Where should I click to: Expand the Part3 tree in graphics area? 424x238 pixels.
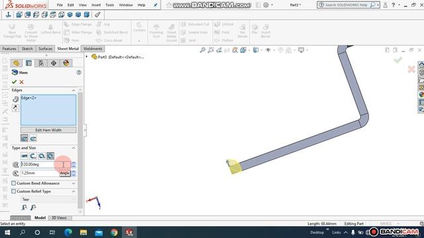87,57
